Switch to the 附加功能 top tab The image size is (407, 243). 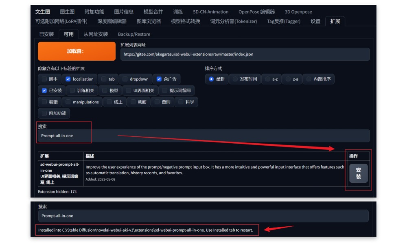pyautogui.click(x=94, y=12)
